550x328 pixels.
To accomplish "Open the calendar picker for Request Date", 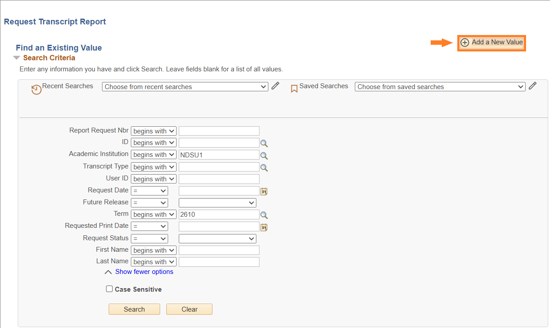I will tap(264, 191).
